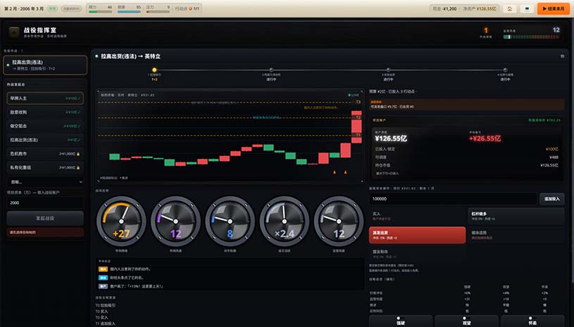Click the 发起战役 button
This screenshot has height=327, width=574.
pos(45,218)
